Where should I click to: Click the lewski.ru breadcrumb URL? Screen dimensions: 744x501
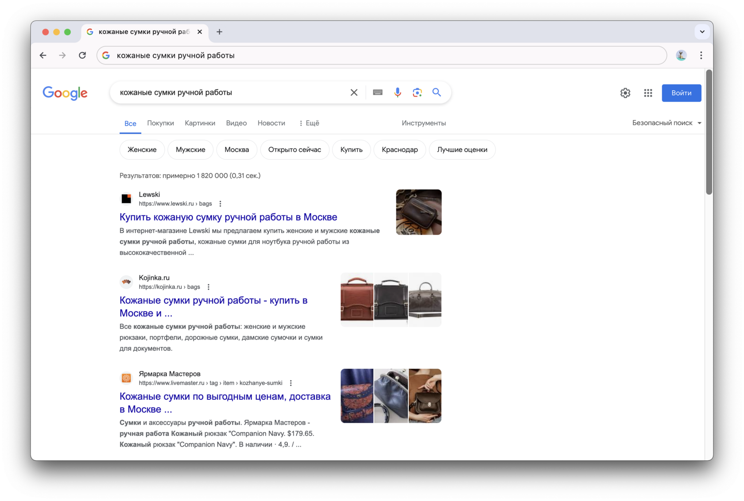click(x=175, y=204)
